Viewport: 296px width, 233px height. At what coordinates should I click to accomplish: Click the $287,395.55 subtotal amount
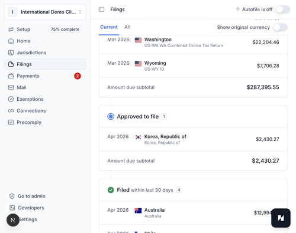(x=263, y=87)
